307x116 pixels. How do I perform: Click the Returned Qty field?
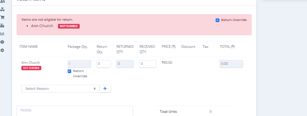point(125,64)
